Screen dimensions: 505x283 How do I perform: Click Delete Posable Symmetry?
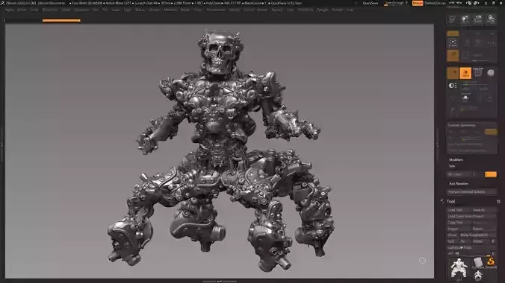tap(468, 150)
